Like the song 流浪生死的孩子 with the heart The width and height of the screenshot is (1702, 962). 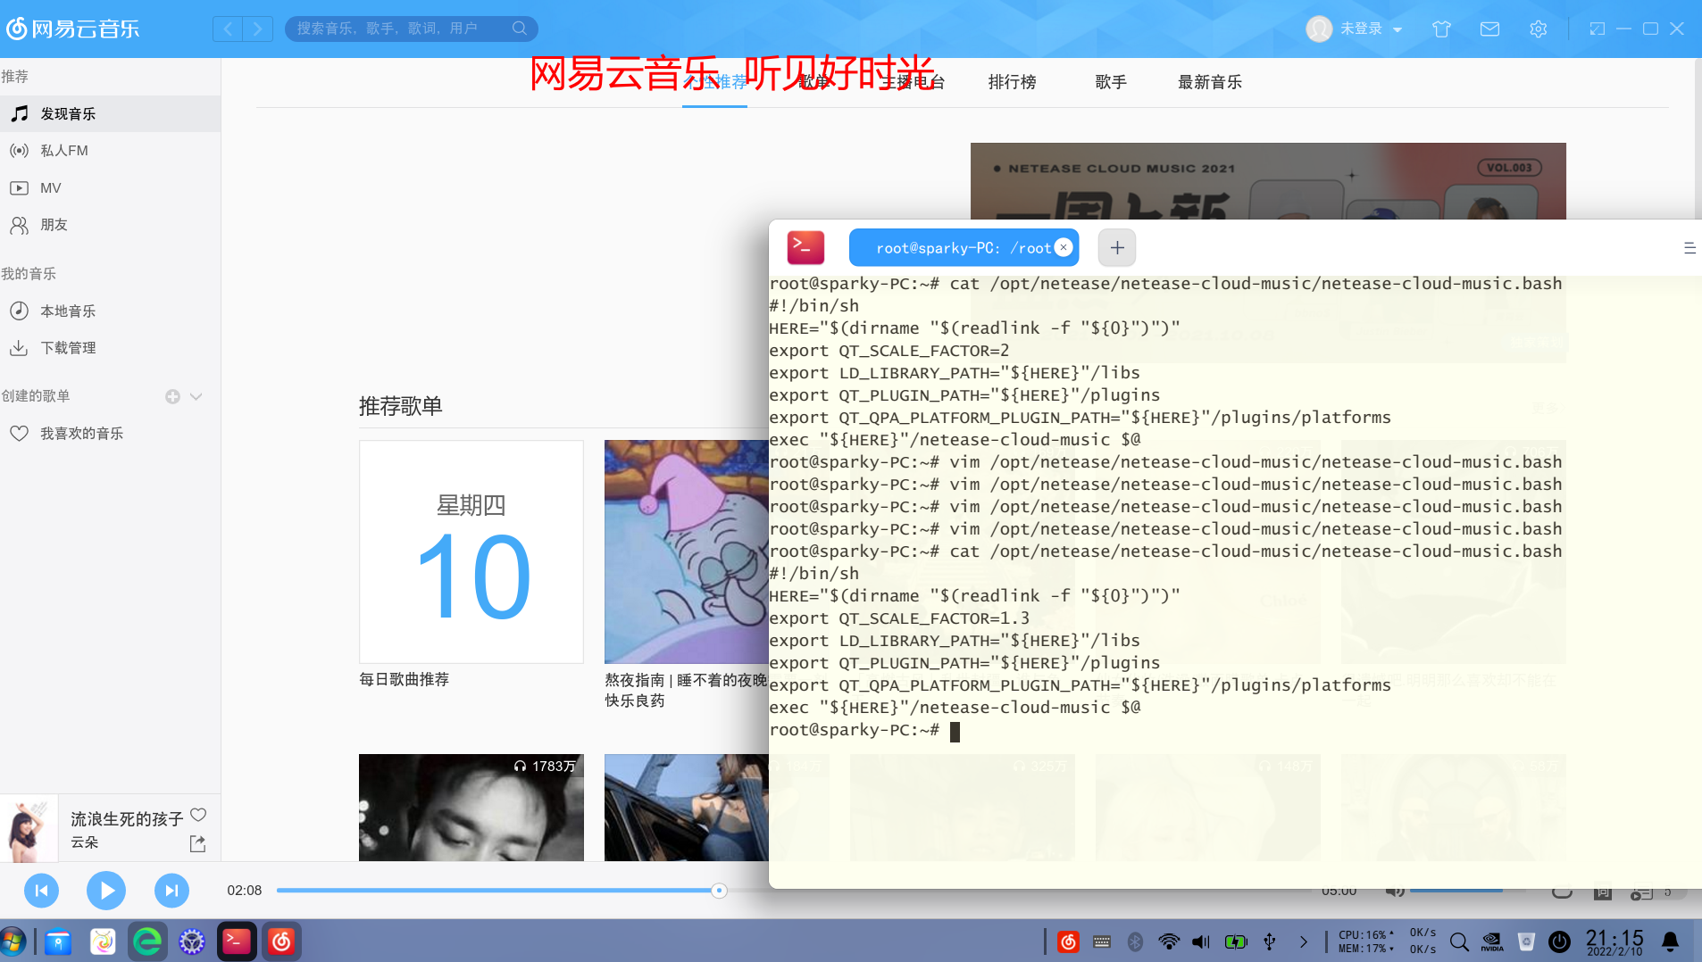198,815
